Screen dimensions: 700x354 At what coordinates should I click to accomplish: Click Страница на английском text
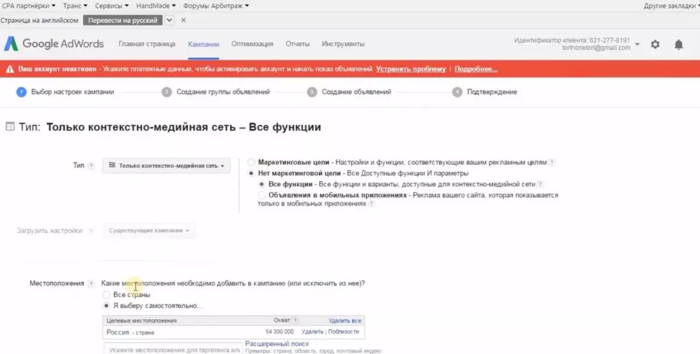coord(40,20)
